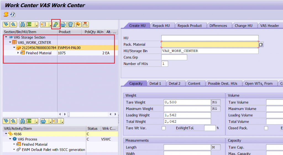283x155 pixels.
Task: Expand the Finished Material item row
Action: (18, 53)
